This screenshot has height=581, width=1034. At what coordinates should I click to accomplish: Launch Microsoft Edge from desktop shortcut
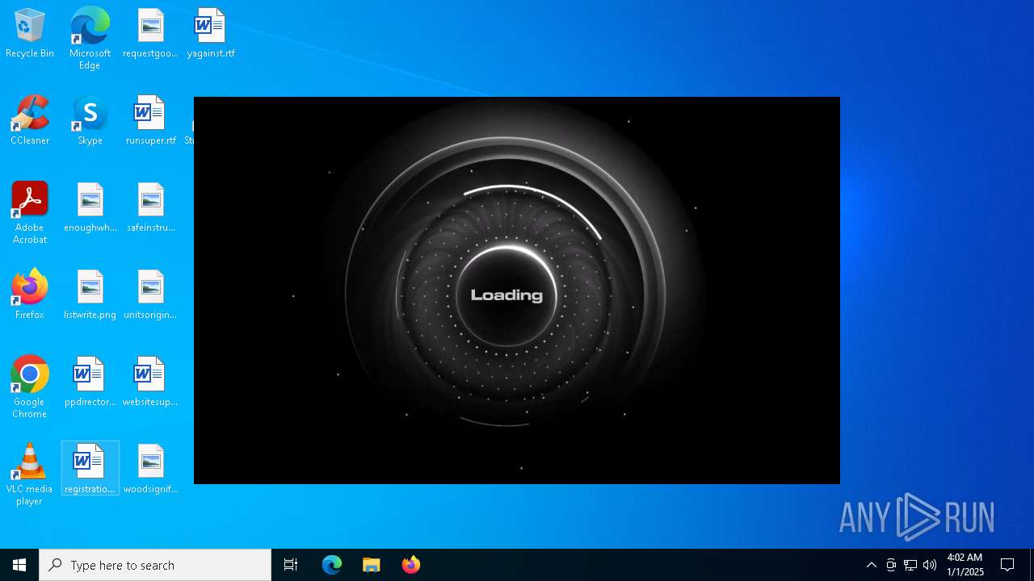90,39
